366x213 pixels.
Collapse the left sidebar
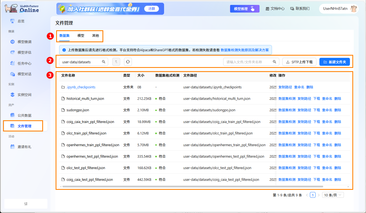(x=26, y=204)
